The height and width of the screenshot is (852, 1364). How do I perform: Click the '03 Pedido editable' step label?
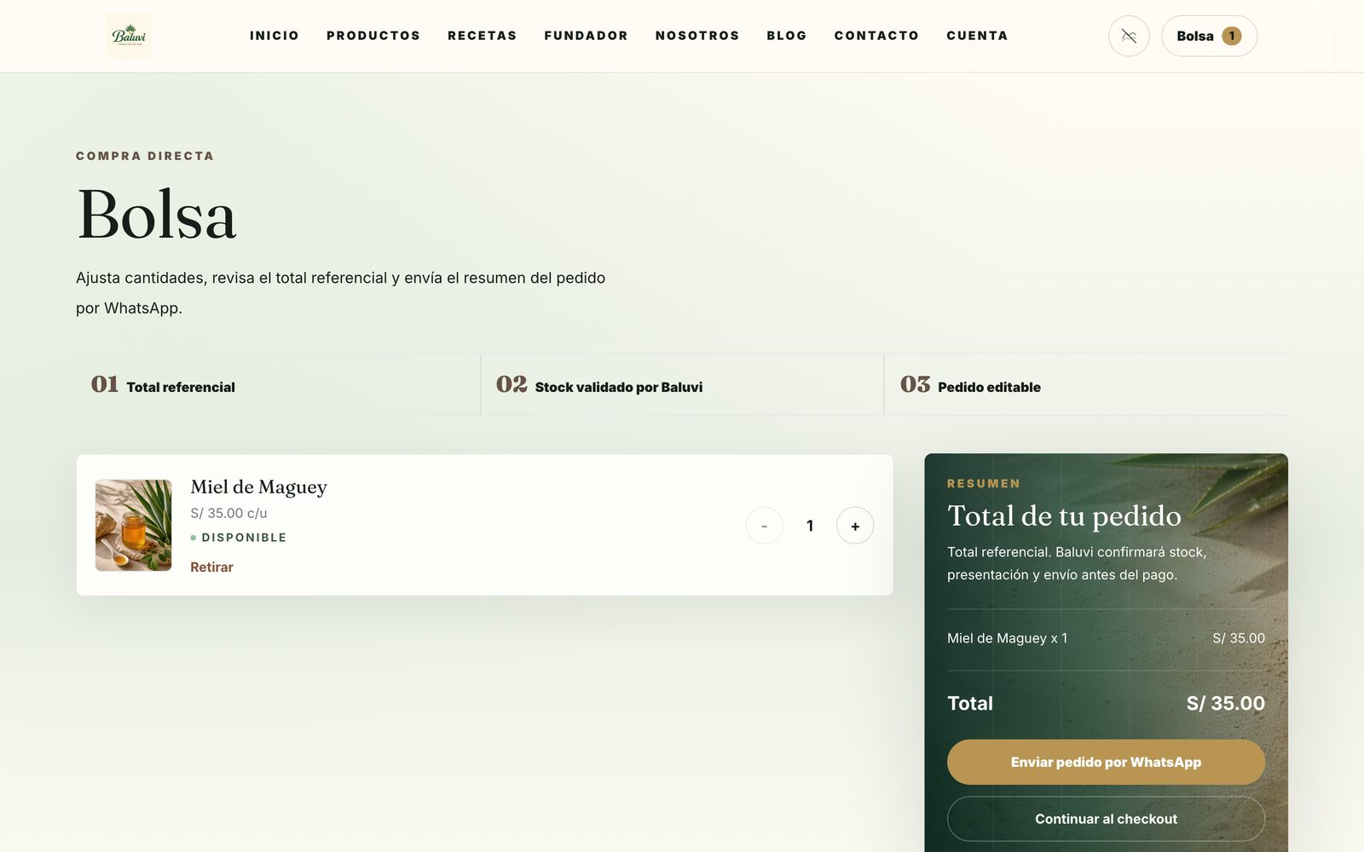970,385
